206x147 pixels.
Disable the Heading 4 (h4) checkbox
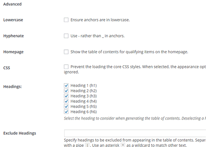click(66, 101)
